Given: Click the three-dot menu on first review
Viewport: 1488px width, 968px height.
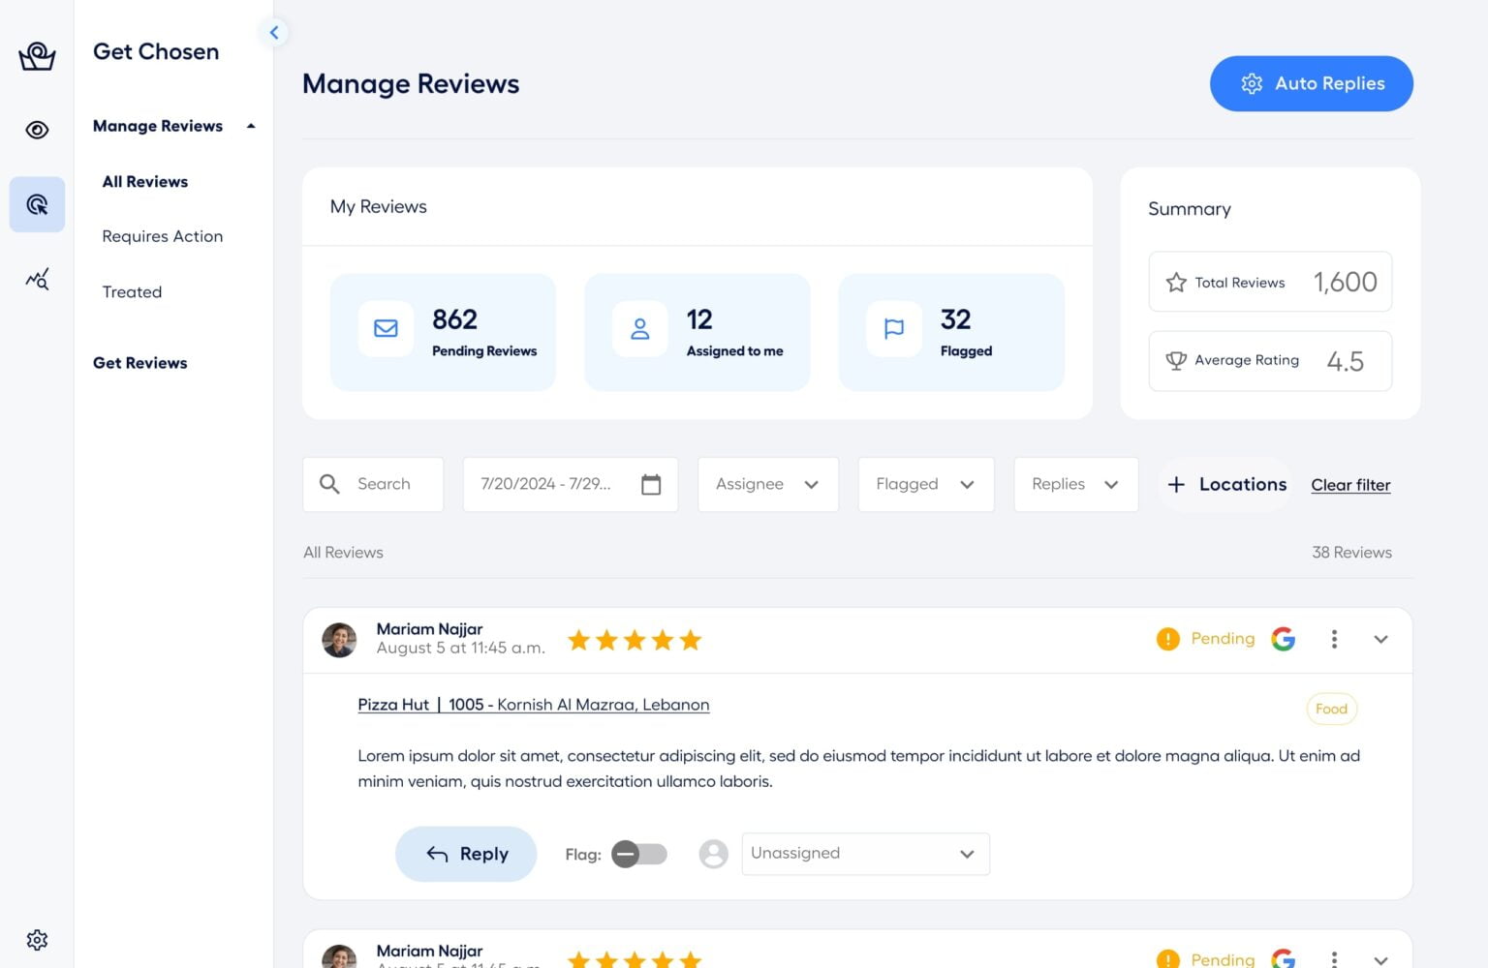Looking at the screenshot, I should click(x=1334, y=639).
